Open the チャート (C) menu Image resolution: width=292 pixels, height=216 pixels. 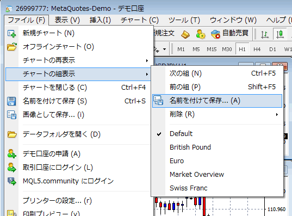pos(140,20)
